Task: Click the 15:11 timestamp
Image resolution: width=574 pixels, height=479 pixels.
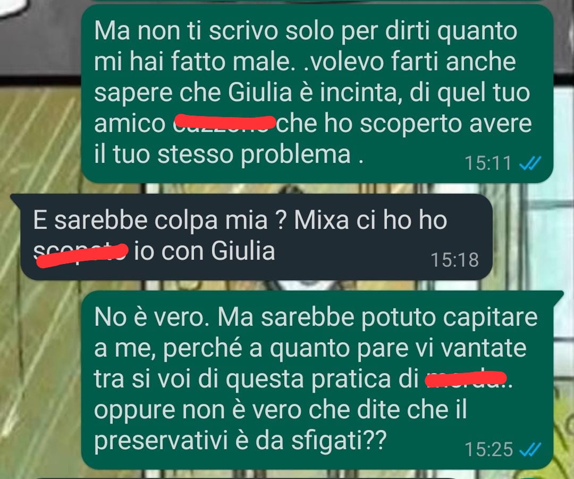Action: tap(487, 163)
